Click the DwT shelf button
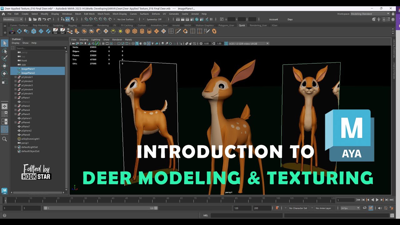The image size is (400, 225). 62,31
